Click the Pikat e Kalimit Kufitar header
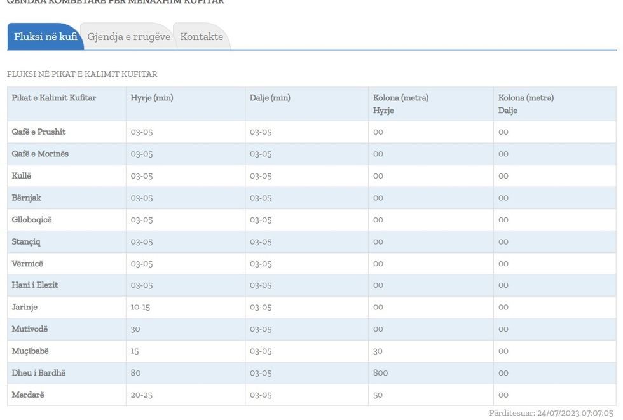The image size is (623, 420). click(x=54, y=98)
